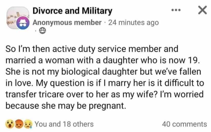Open the 40 comments thread
Viewport: 211px width, 132px height.
[185, 124]
